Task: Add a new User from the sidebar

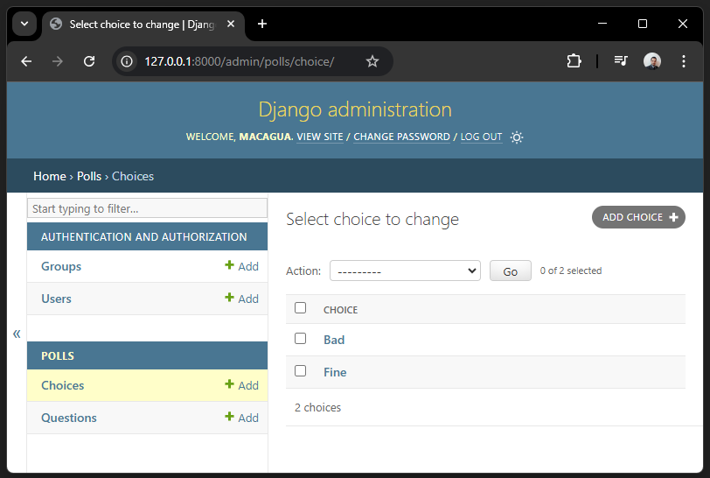Action: coord(242,299)
